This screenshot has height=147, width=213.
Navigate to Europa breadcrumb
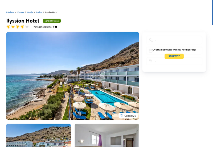[21, 12]
